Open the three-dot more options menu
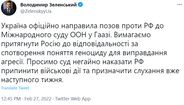Viewport: 184px width, 105px height. coord(178,5)
